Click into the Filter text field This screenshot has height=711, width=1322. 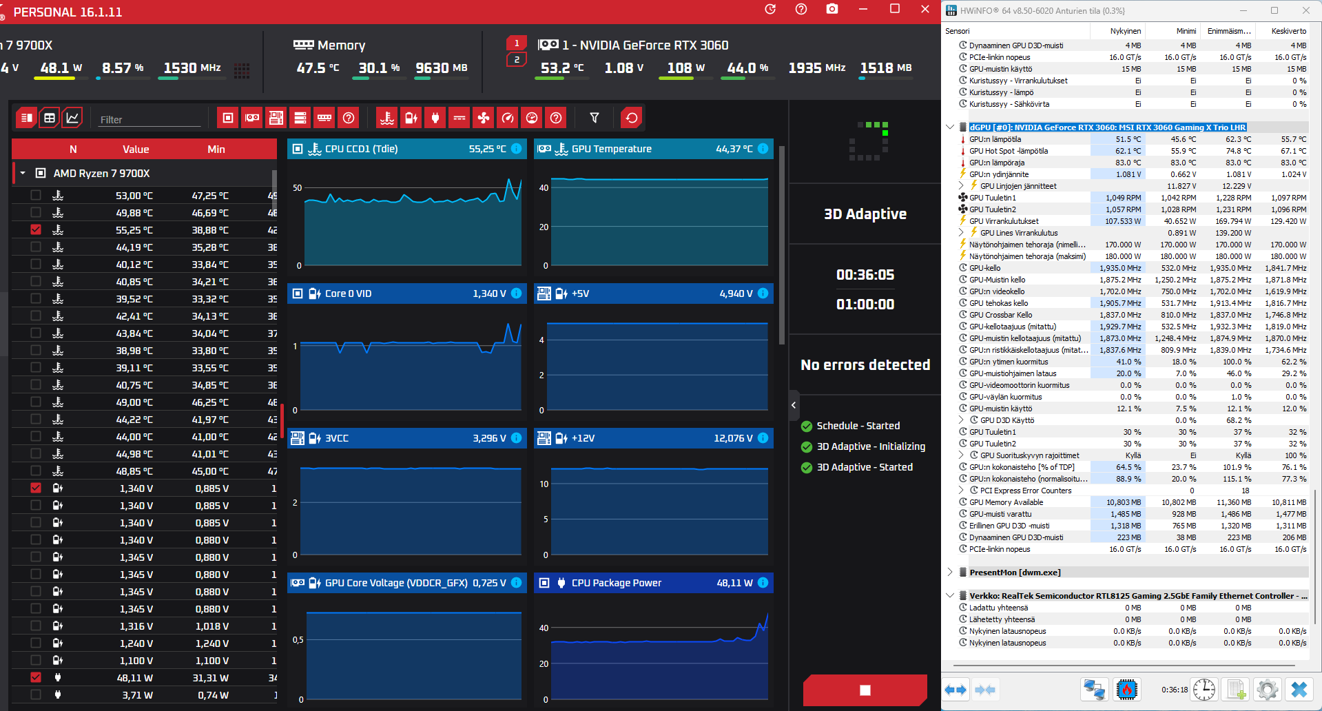149,119
